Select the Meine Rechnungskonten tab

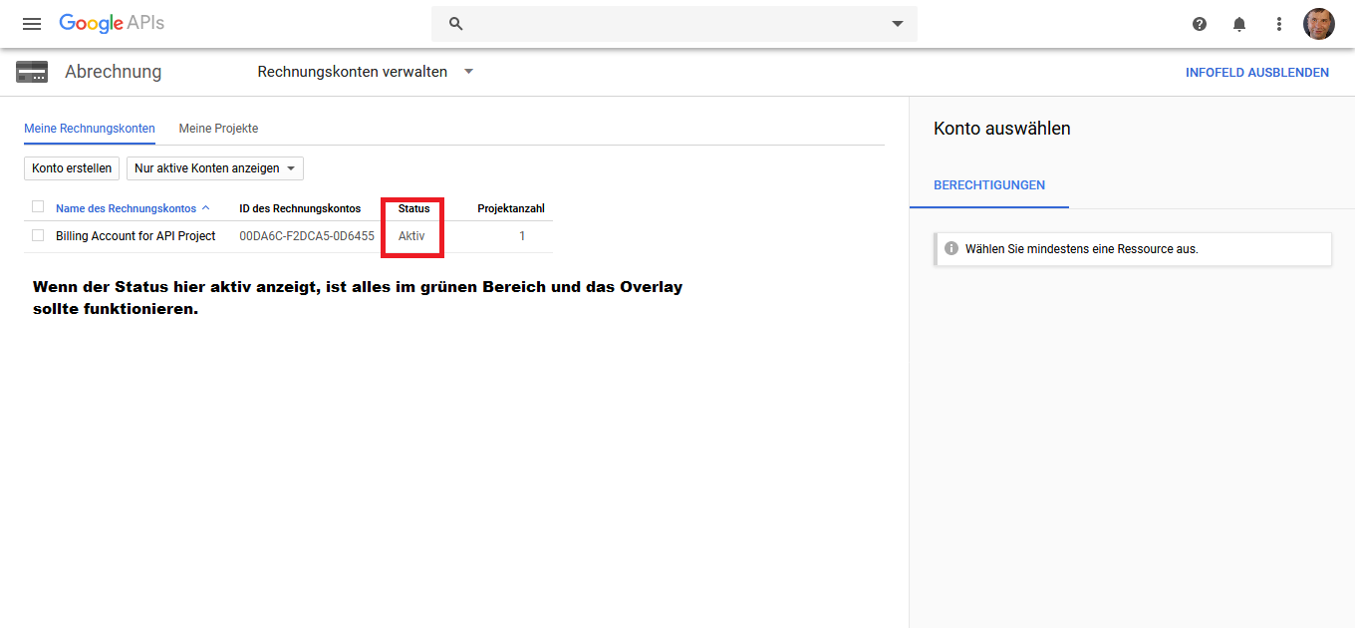tap(90, 129)
